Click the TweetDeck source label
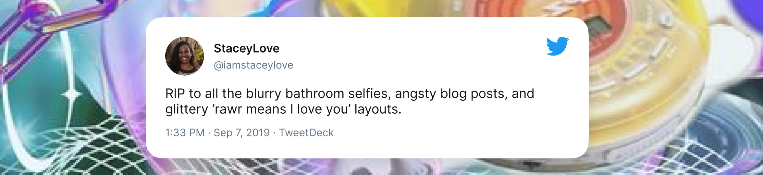This screenshot has height=175, width=763. point(306,132)
